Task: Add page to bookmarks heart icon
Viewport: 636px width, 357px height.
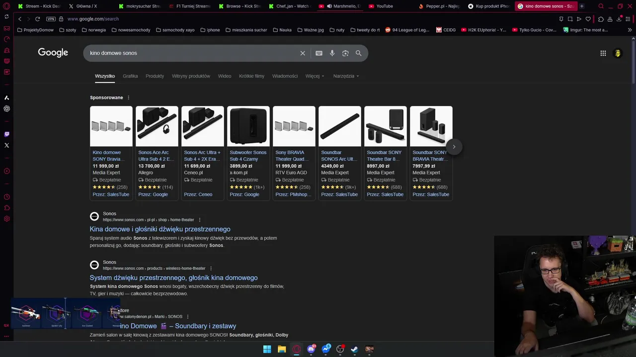Action: (588, 19)
